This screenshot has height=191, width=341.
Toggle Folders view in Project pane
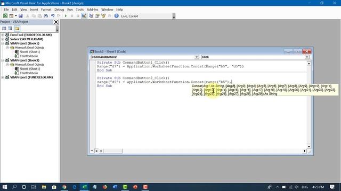[x=17, y=28]
